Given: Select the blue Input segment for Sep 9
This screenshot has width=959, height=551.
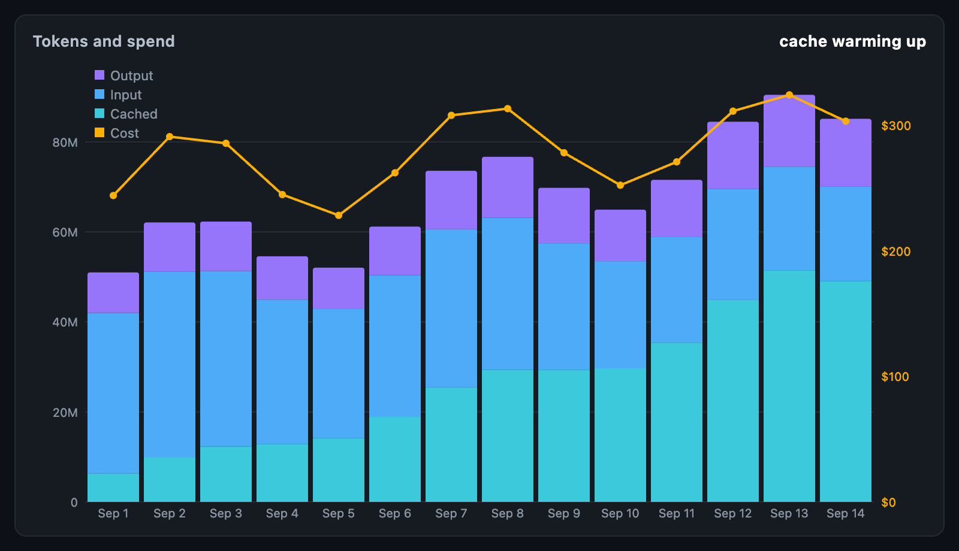Looking at the screenshot, I should coord(564,307).
